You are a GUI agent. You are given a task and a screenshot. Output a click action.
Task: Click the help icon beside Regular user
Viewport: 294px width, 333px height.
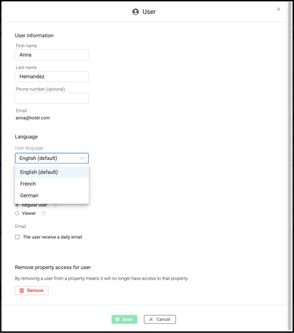(x=55, y=205)
